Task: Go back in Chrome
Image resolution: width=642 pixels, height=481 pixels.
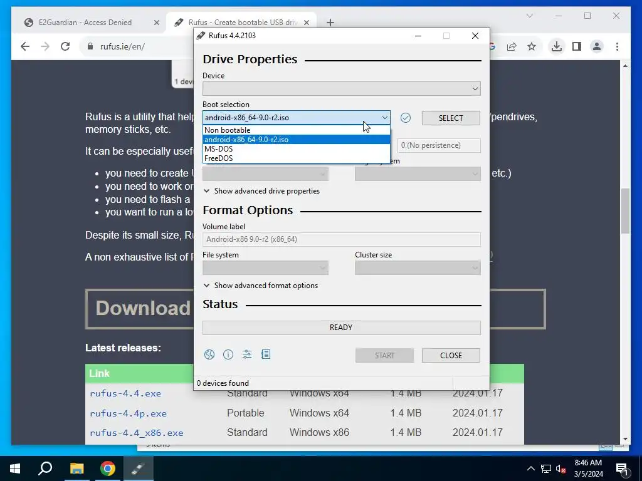Action: pyautogui.click(x=25, y=46)
